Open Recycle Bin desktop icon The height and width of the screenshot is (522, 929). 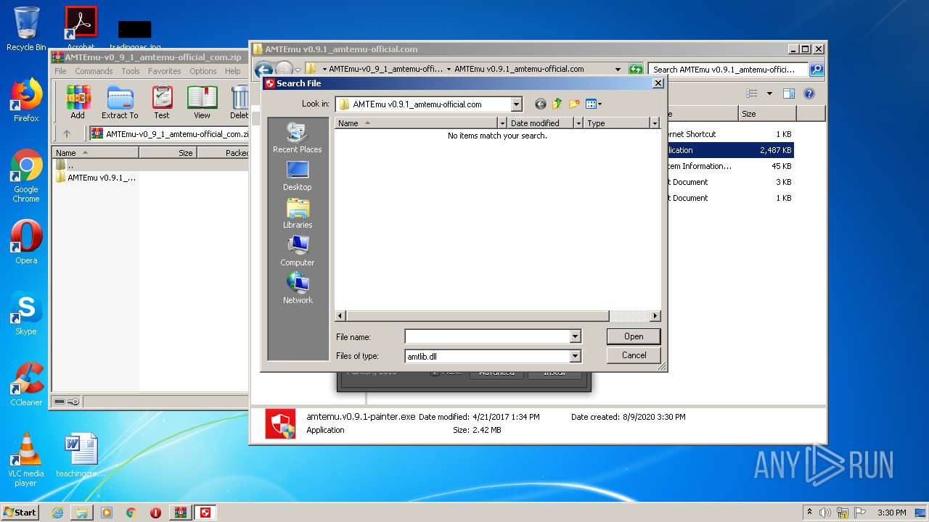[x=26, y=29]
